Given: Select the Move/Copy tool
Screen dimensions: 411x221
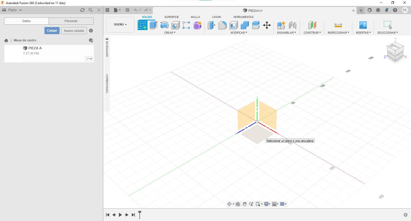Looking at the screenshot, I should [x=267, y=25].
